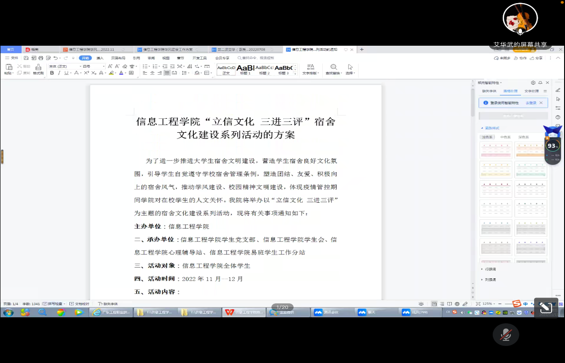Open the Find and Replace tool
565x363 pixels.
point(334,69)
